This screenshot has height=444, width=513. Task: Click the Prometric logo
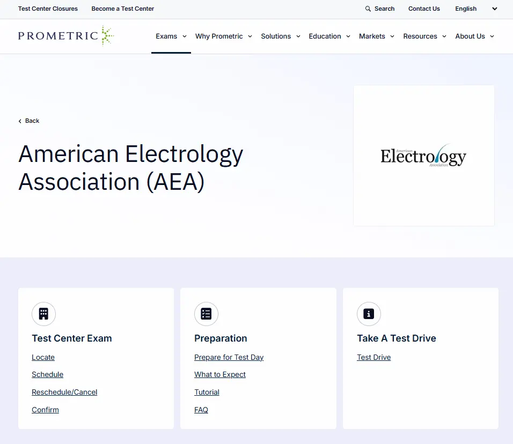[65, 36]
